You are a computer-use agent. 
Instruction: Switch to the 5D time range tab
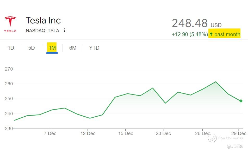tap(31, 48)
